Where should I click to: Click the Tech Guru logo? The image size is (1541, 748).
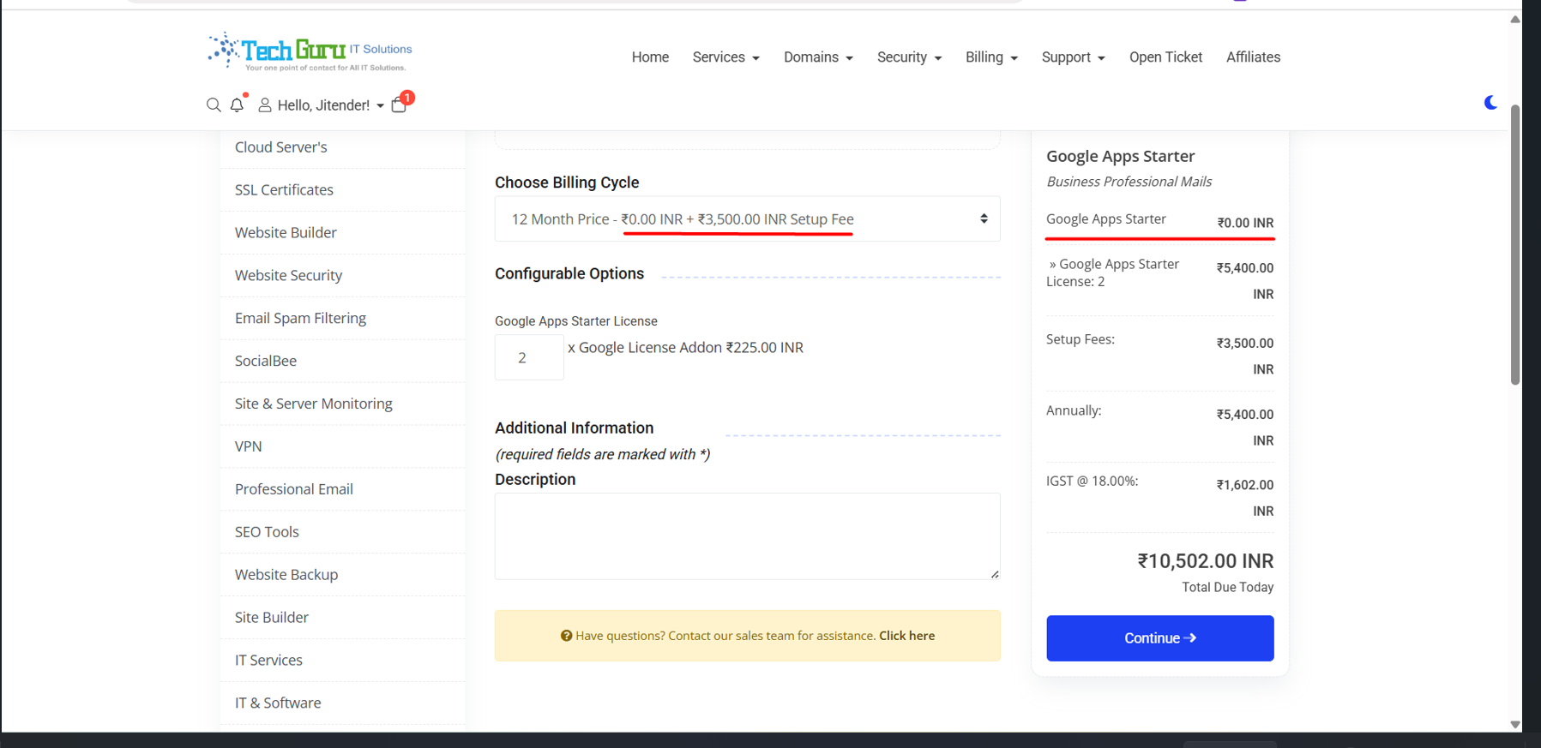pos(310,51)
